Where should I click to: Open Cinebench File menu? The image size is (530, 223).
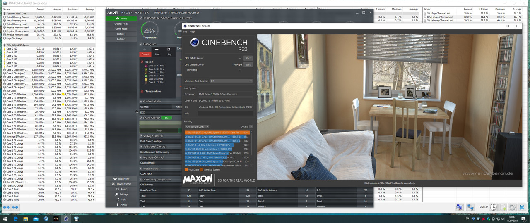(x=185, y=31)
